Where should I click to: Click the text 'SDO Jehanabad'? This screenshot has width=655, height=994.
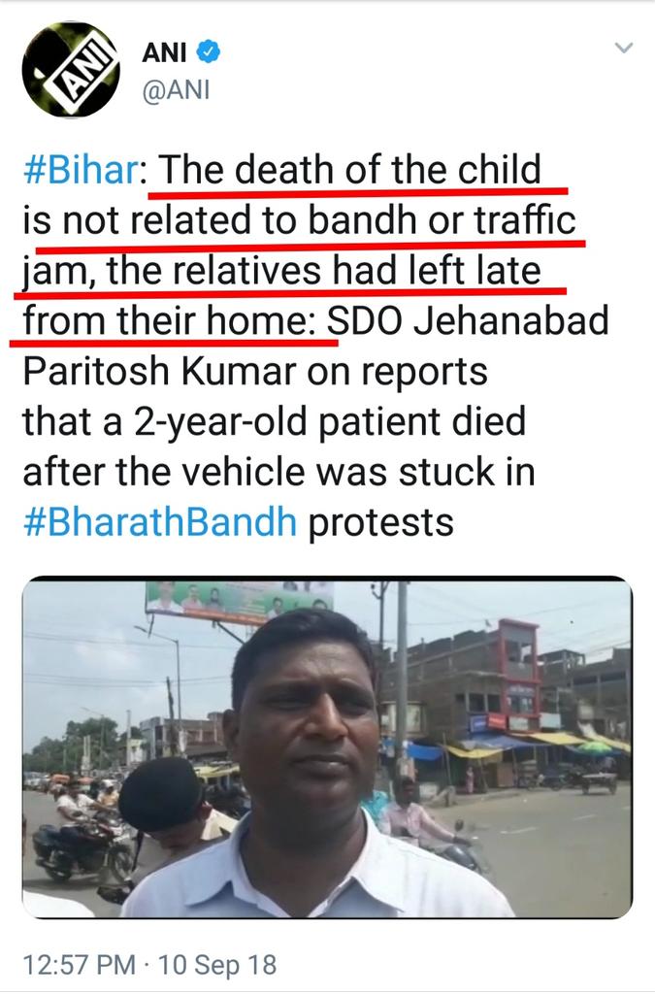click(x=468, y=320)
